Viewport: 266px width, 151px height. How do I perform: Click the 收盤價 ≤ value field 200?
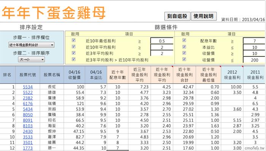[254, 60]
